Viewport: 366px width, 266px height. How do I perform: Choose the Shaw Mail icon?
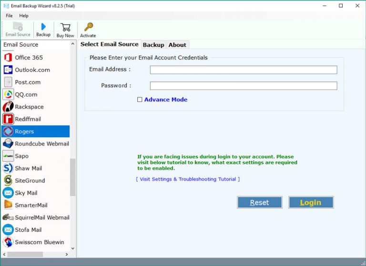click(x=8, y=168)
